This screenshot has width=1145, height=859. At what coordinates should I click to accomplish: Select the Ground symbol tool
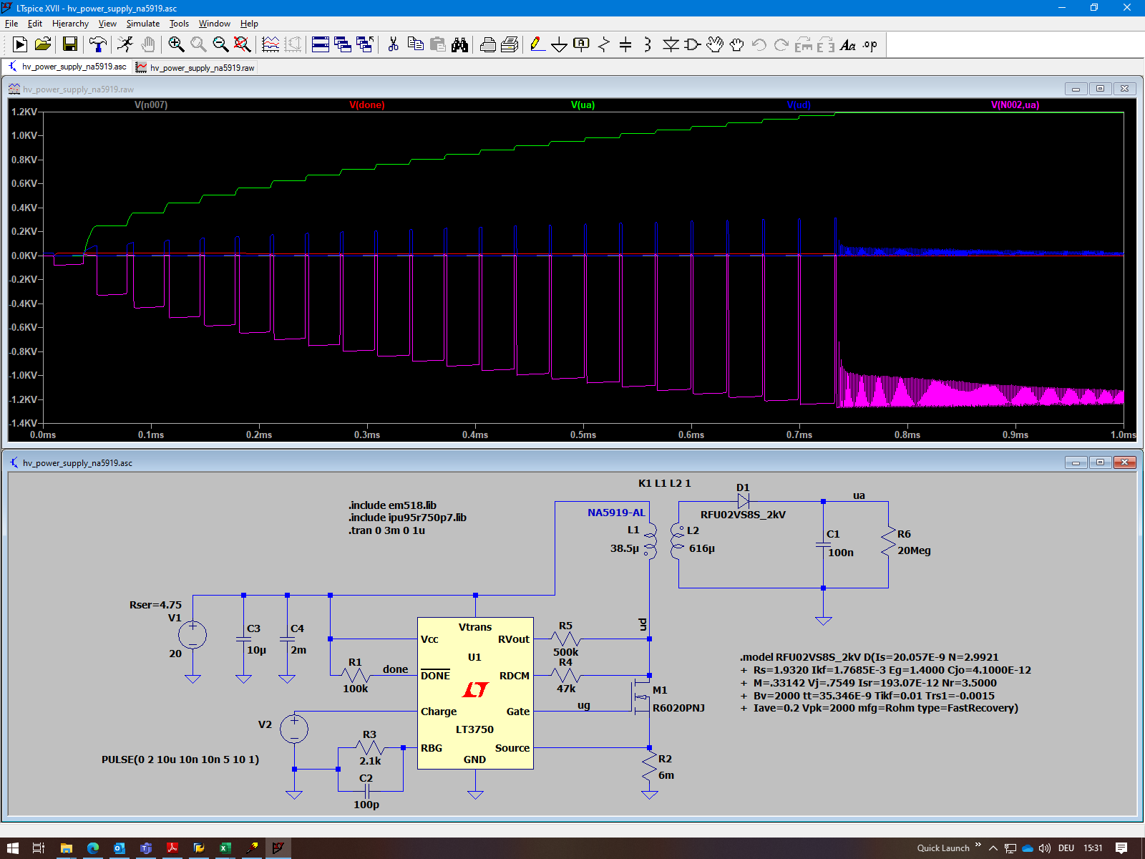click(559, 44)
